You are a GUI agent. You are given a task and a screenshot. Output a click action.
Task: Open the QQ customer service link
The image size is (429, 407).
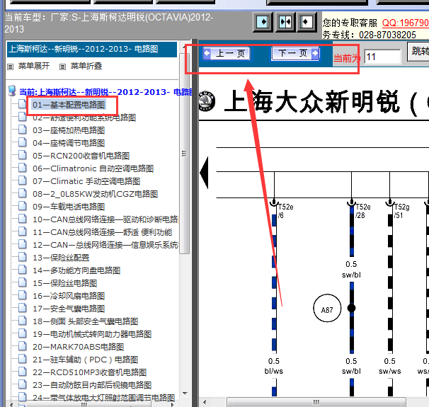pyautogui.click(x=406, y=23)
